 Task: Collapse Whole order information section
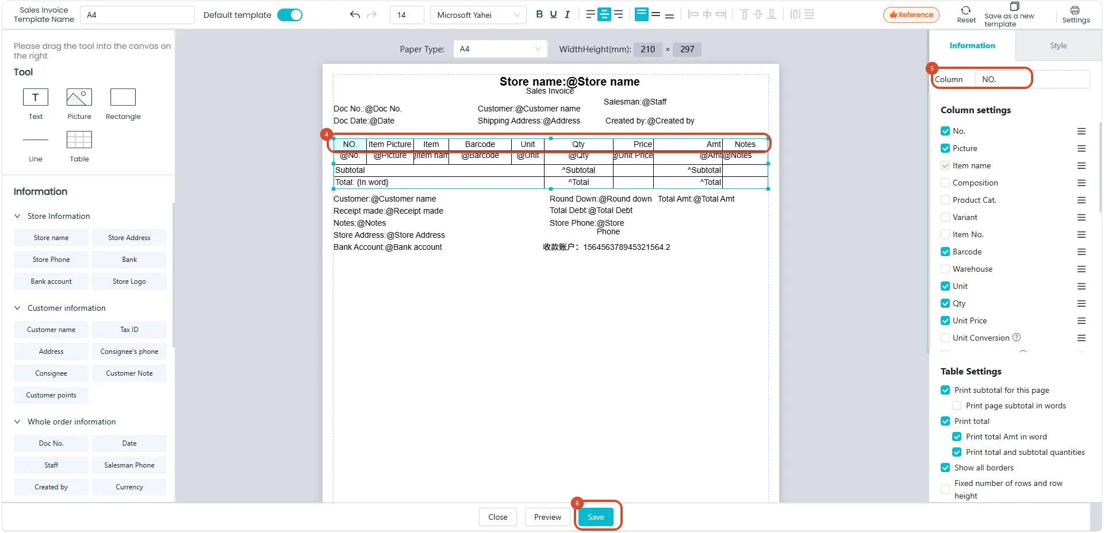point(17,422)
